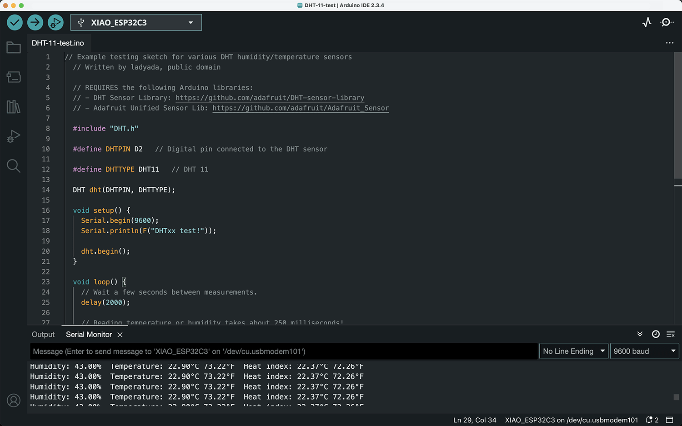Click the Serial.begin(9600); code line

pos(120,221)
